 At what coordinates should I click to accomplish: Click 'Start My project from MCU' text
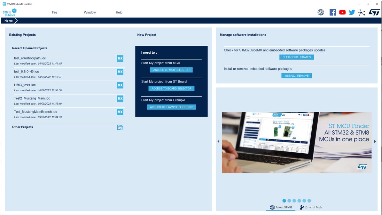160,63
